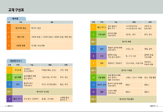Click the "한글 자모" topic cell
163x112 pixels.
coord(21,37)
